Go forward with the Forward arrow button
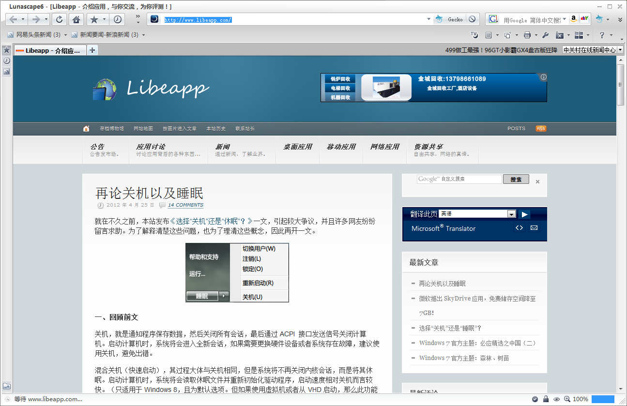The width and height of the screenshot is (627, 406). [36, 19]
